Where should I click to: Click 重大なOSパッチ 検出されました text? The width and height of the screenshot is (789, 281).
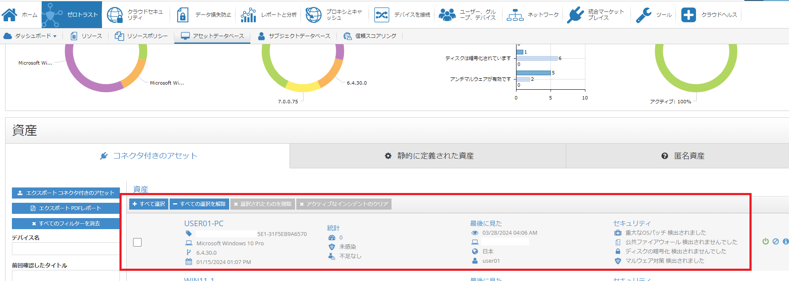point(666,233)
